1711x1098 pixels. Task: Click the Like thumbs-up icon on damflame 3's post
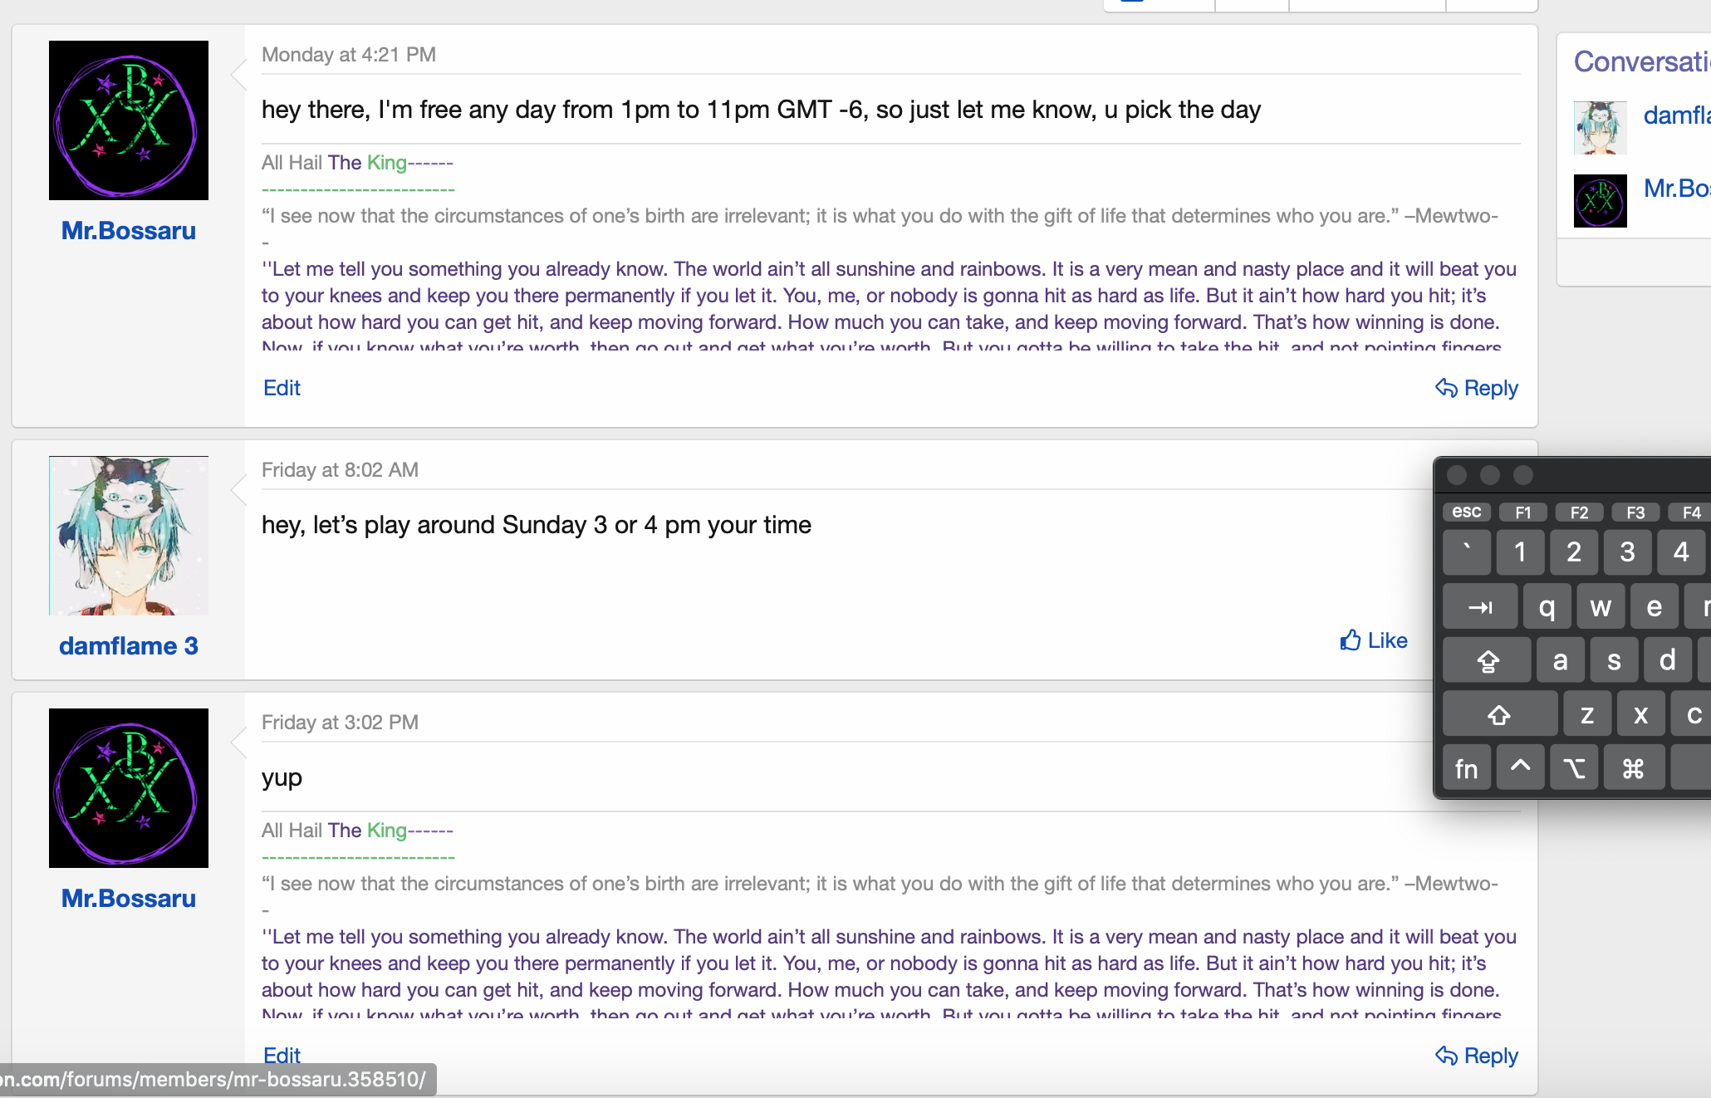click(1351, 640)
